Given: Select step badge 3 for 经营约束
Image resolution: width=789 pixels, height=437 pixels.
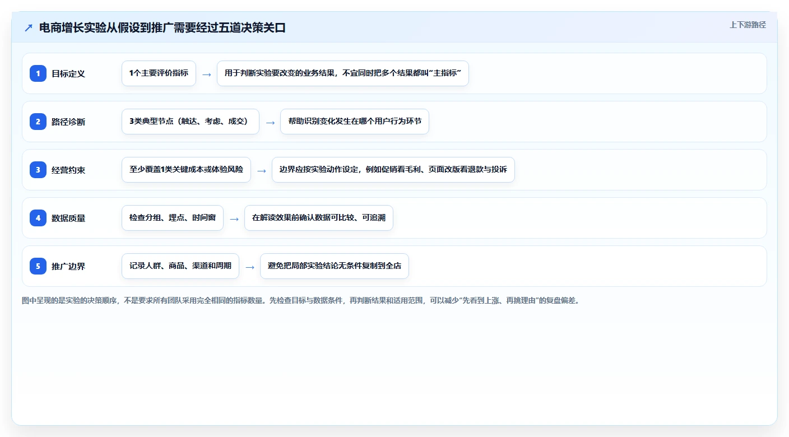Looking at the screenshot, I should 38,170.
